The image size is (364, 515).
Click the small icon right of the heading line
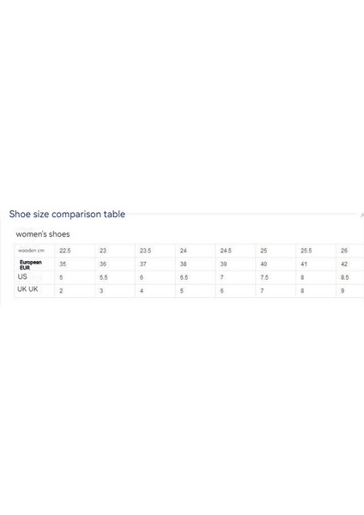point(362,215)
